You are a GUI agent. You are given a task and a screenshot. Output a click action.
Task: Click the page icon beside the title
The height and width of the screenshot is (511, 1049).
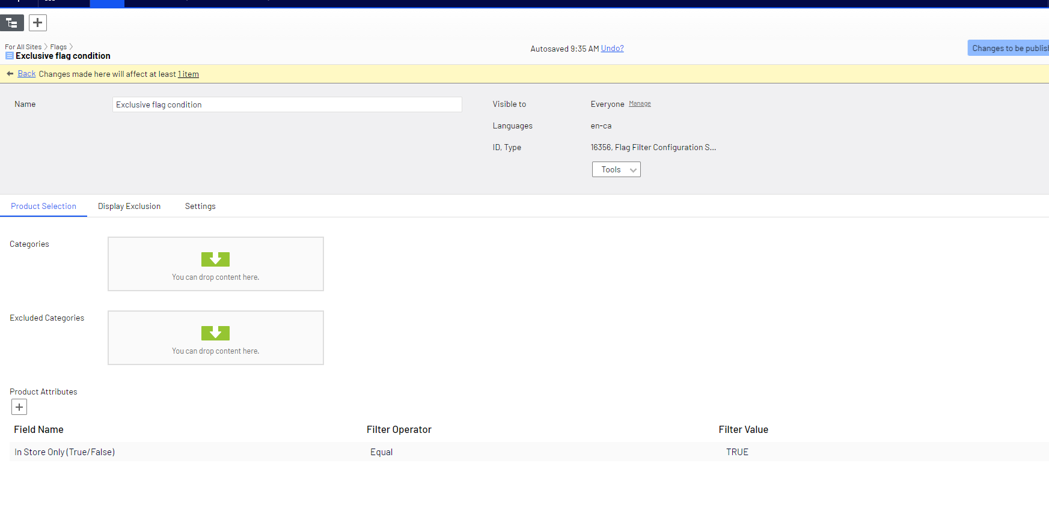click(x=9, y=56)
